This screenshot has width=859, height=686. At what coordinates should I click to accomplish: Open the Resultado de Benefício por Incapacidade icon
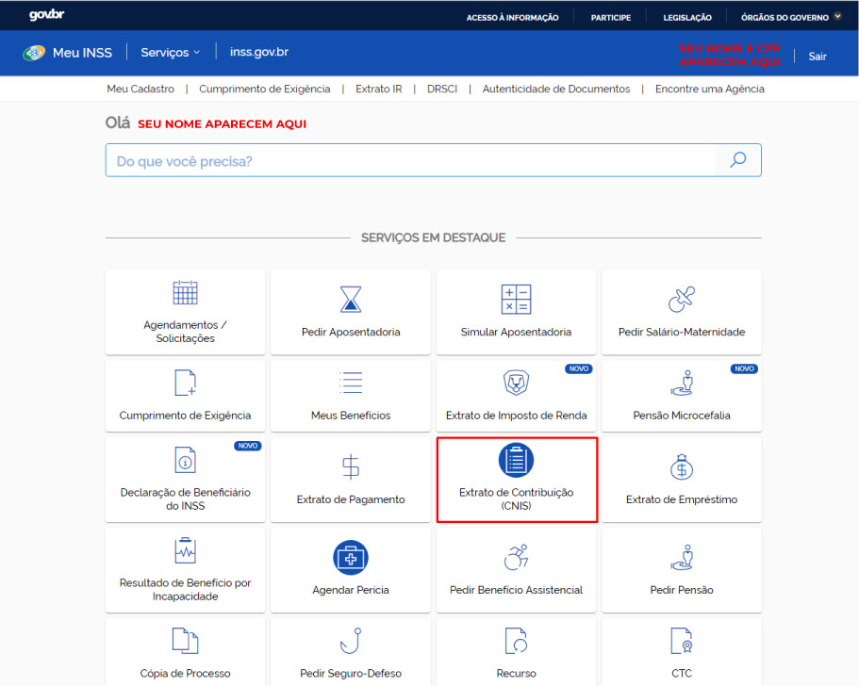(x=185, y=550)
